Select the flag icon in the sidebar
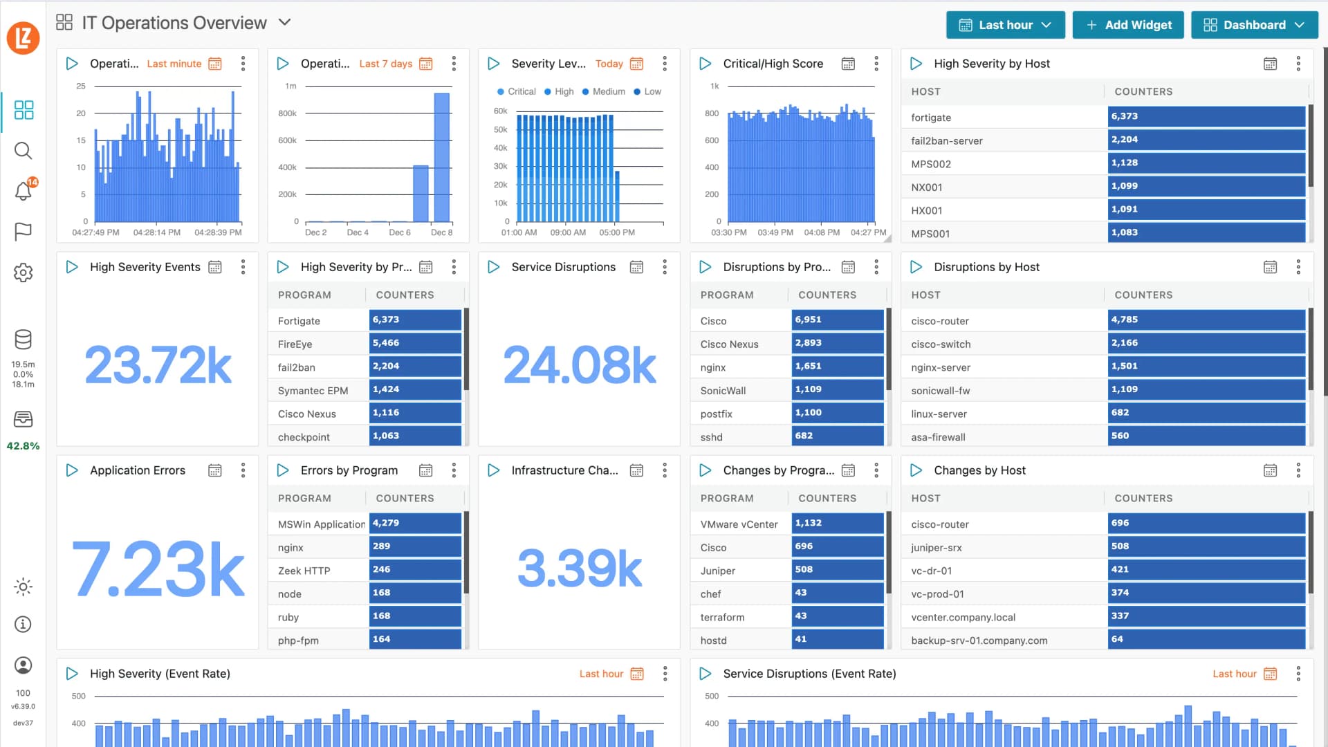 23,231
